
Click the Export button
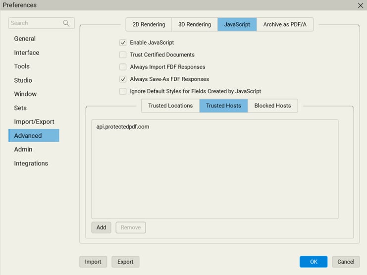125,262
